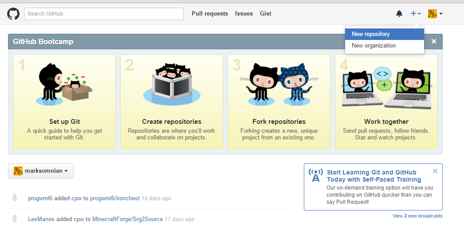Go to Issues page
This screenshot has width=464, height=226.
click(x=244, y=14)
